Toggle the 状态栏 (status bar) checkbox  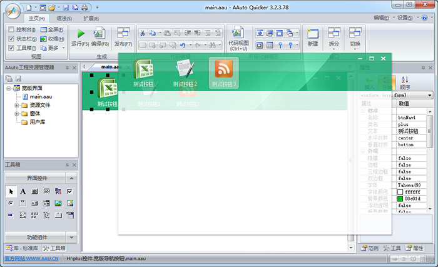12,39
